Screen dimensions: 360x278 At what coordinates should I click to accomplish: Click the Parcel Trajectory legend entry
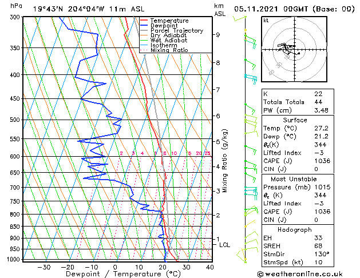point(177,30)
